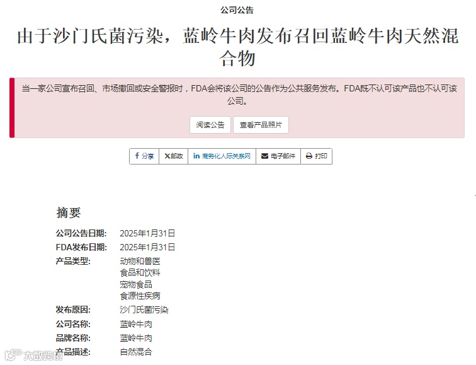
Task: Select the FDA发布日期 value 2025年1月31日
Action: pos(147,247)
